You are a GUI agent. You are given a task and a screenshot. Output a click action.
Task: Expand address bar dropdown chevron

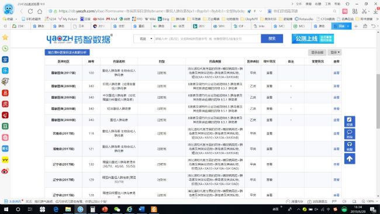[261, 11]
